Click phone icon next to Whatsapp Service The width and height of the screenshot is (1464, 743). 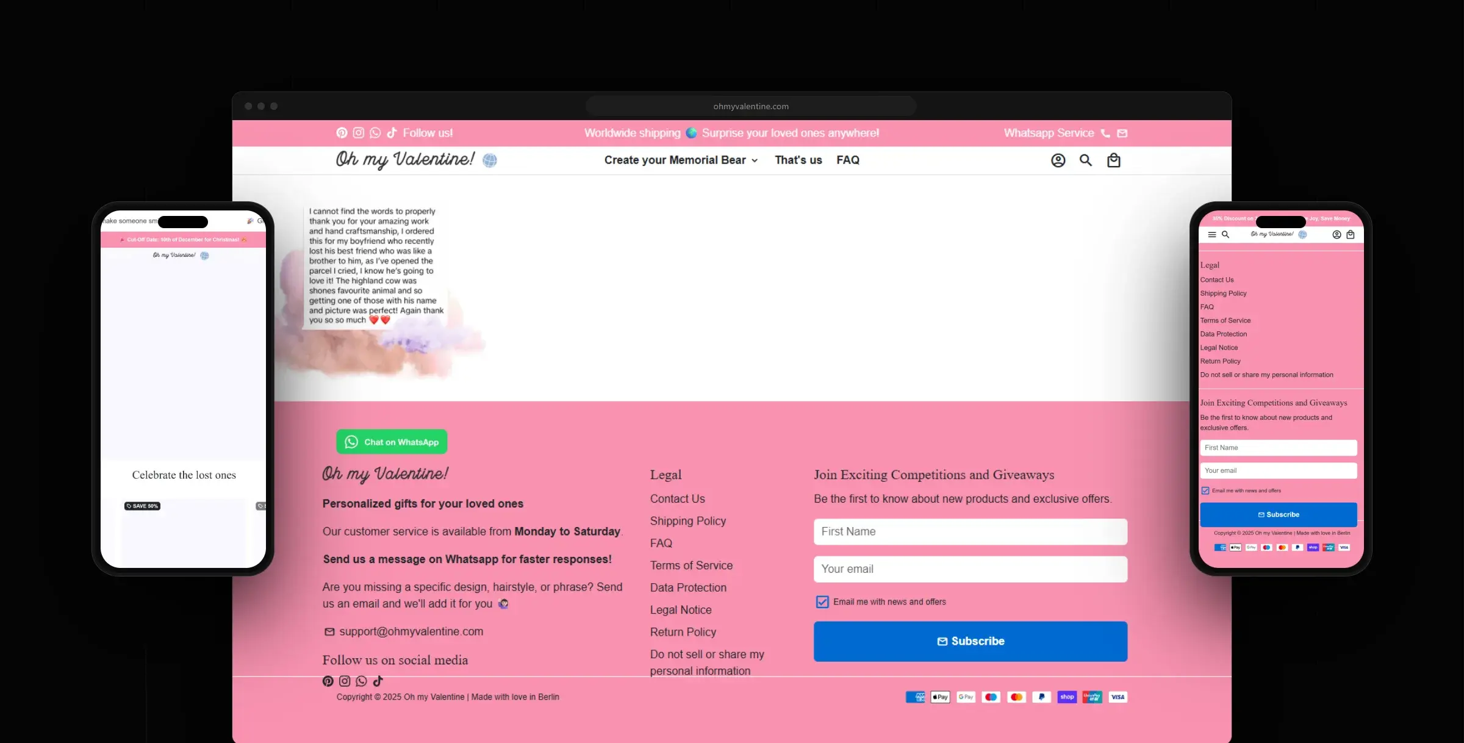click(1105, 133)
